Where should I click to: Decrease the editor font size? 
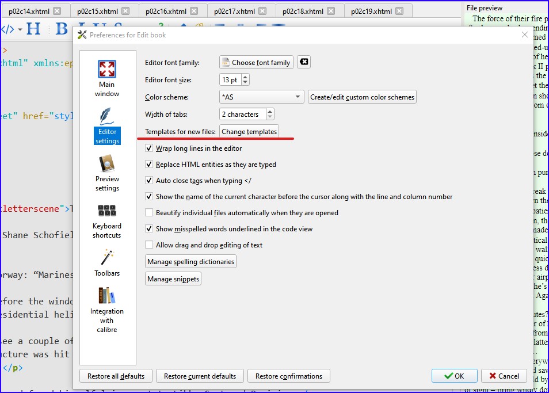(245, 83)
